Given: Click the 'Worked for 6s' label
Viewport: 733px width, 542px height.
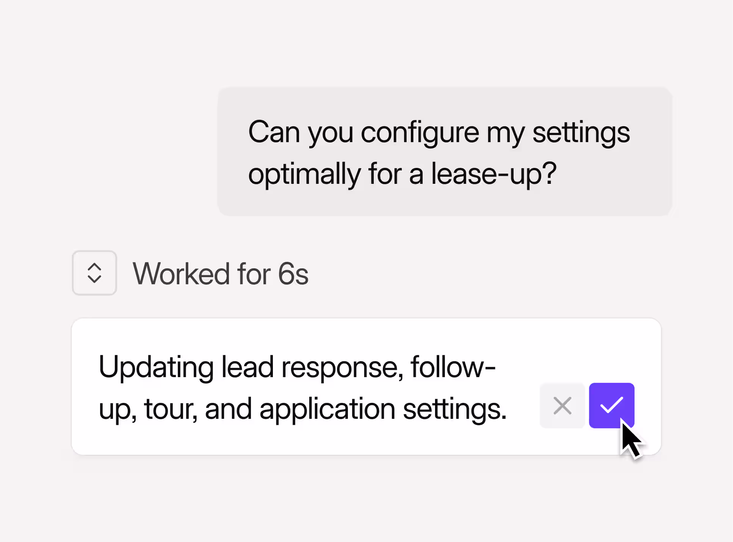Looking at the screenshot, I should (x=220, y=274).
